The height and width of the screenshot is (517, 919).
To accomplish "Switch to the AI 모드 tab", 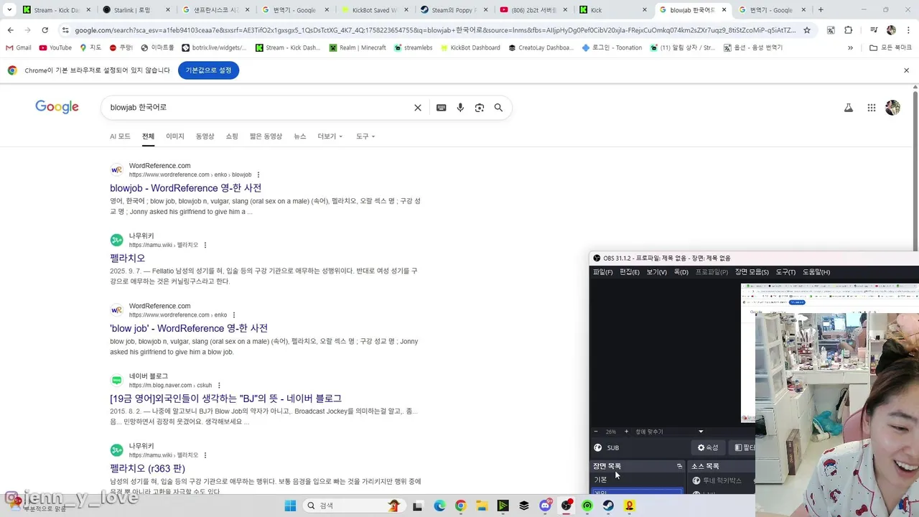I will pos(120,136).
